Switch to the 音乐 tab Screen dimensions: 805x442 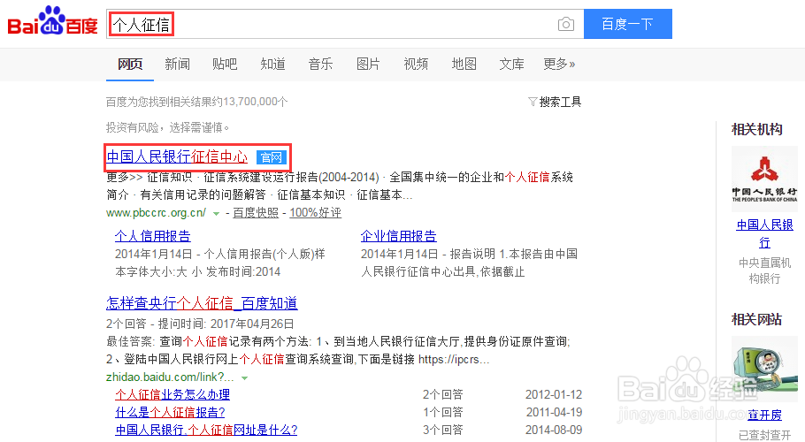[320, 65]
